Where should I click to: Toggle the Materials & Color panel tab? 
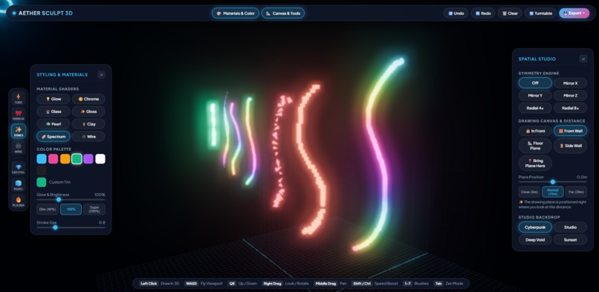tap(236, 13)
